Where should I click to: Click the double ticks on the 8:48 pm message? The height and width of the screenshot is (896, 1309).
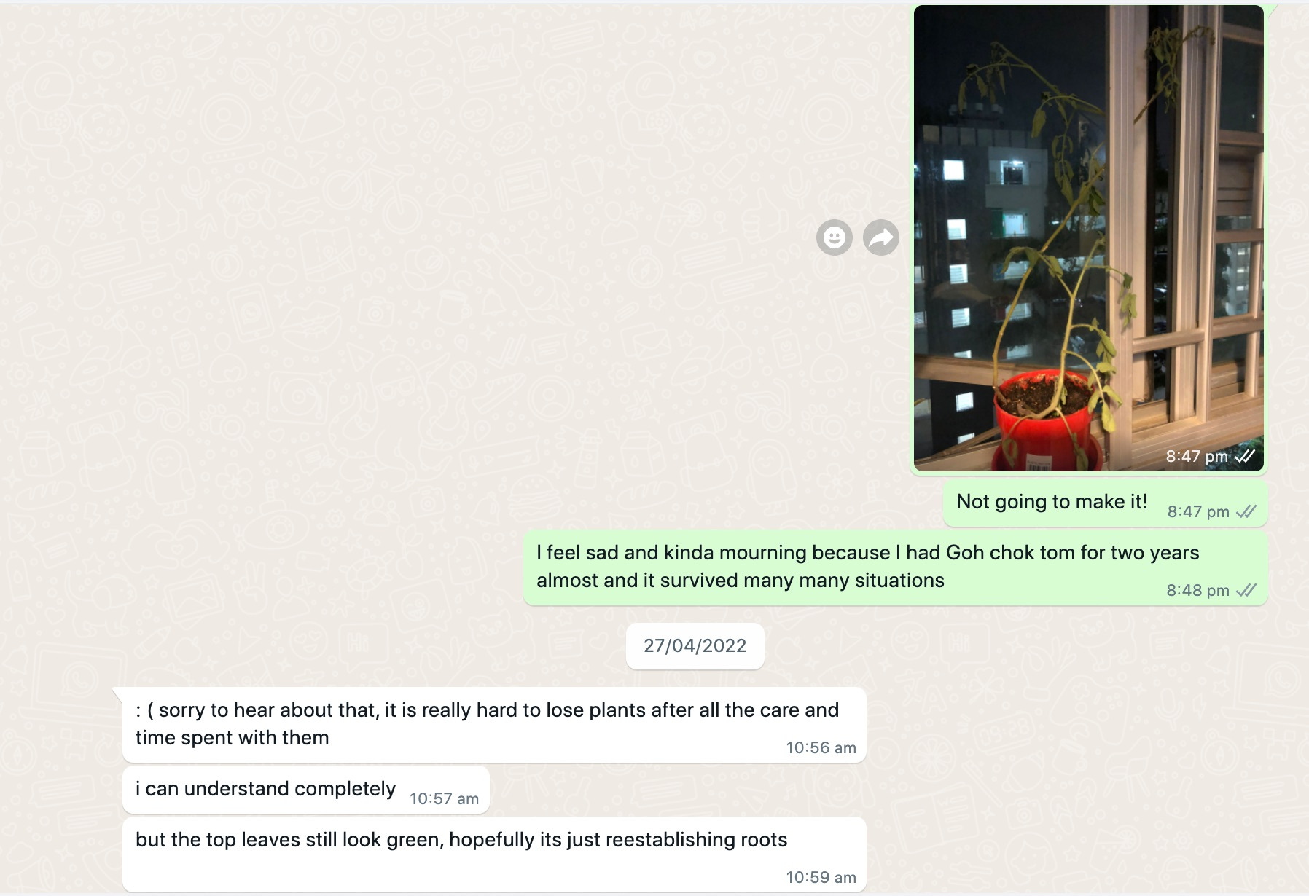click(1246, 590)
